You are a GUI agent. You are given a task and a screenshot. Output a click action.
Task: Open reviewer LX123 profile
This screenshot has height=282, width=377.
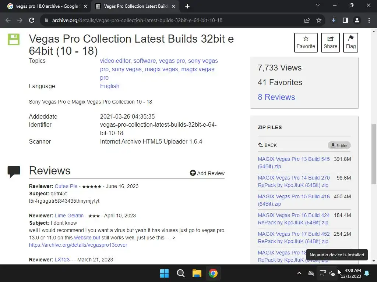(x=62, y=260)
